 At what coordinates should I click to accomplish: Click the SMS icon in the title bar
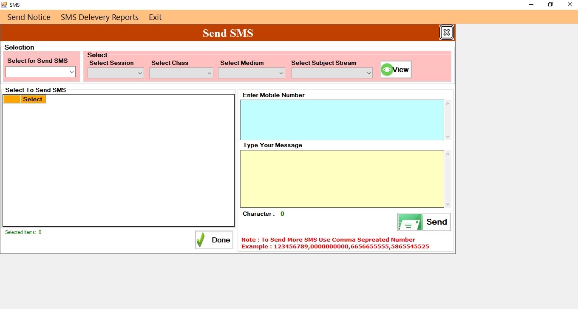(3, 5)
